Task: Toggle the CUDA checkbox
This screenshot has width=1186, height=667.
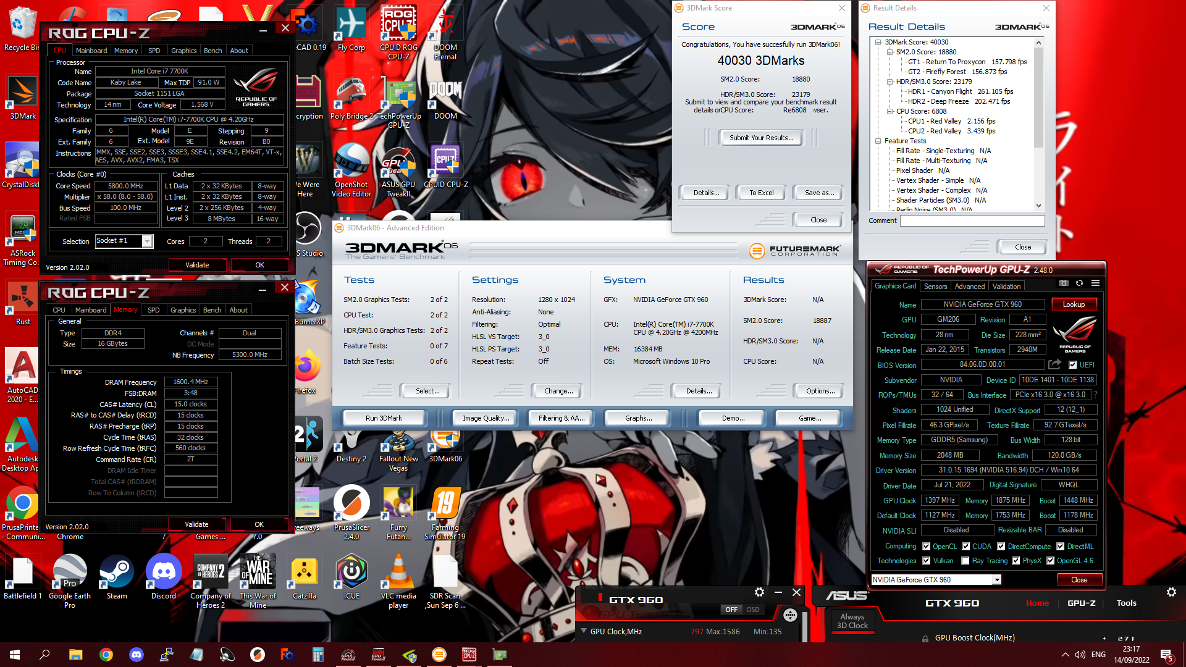Action: coord(966,547)
